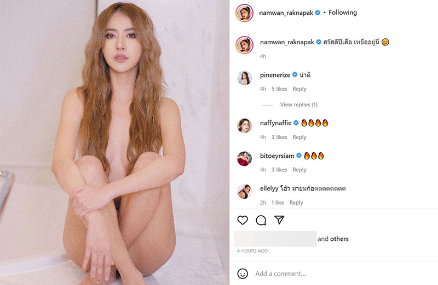Open comments via speech bubble icon
Viewport: 438px width, 285px height.
pos(261,220)
